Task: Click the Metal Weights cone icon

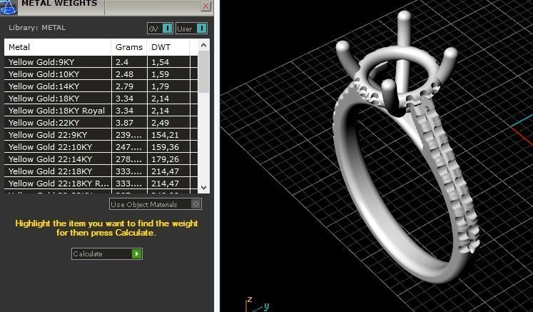Action: pyautogui.click(x=8, y=7)
